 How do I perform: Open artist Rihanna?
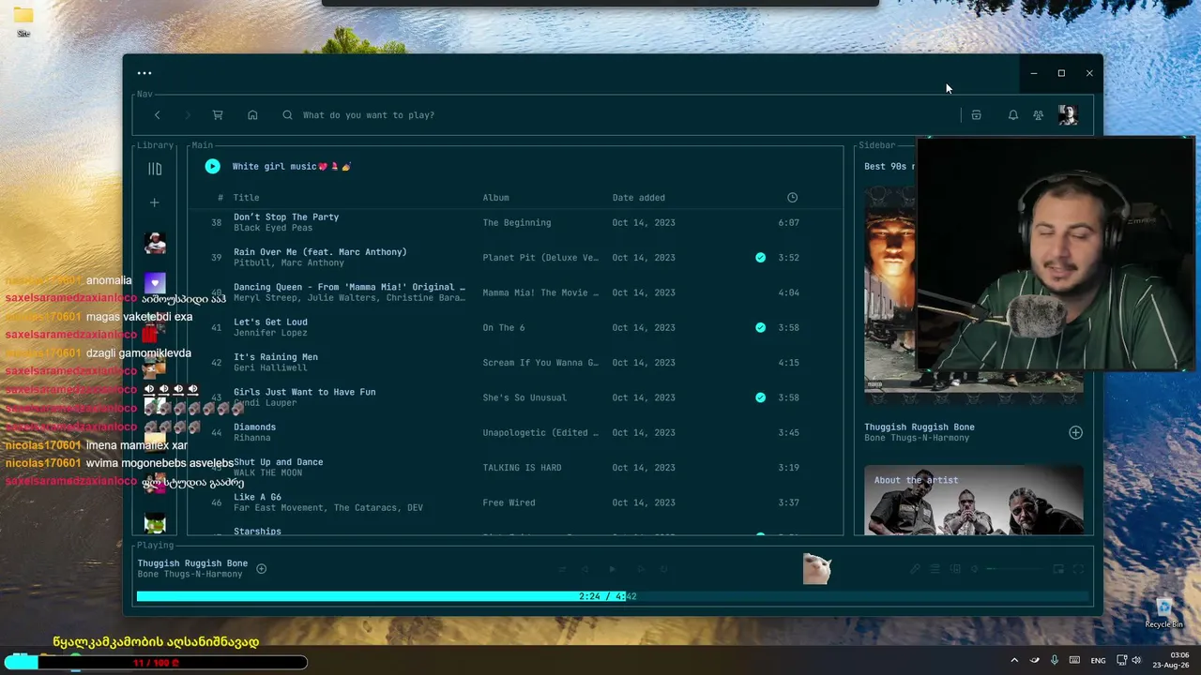point(251,438)
